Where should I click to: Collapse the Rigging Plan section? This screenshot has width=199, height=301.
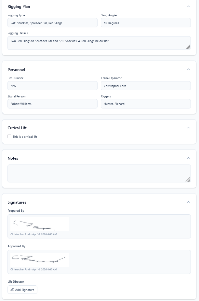coord(188,7)
